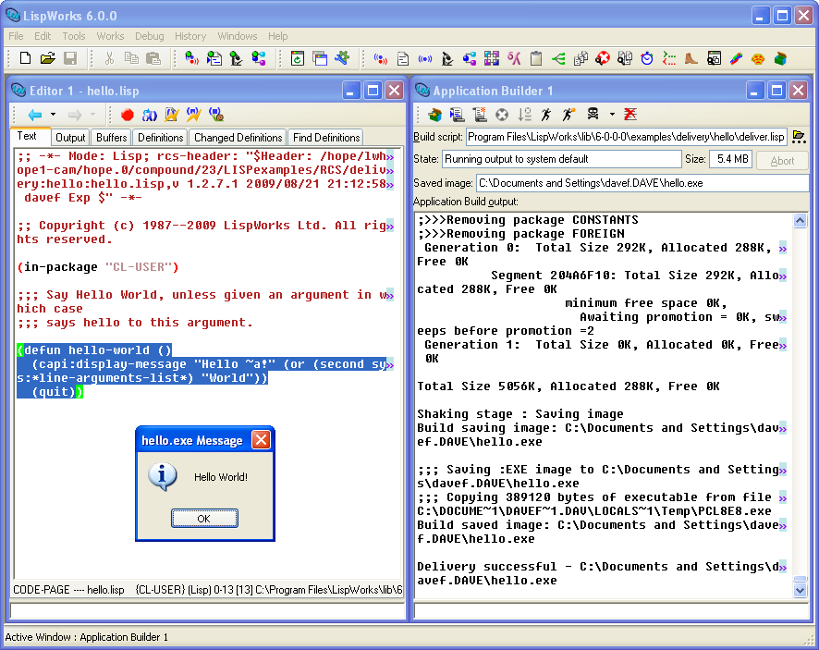Screen dimensions: 819x650
Task: Expand the back history dropdown arrow in the Editor
Action: (x=53, y=115)
